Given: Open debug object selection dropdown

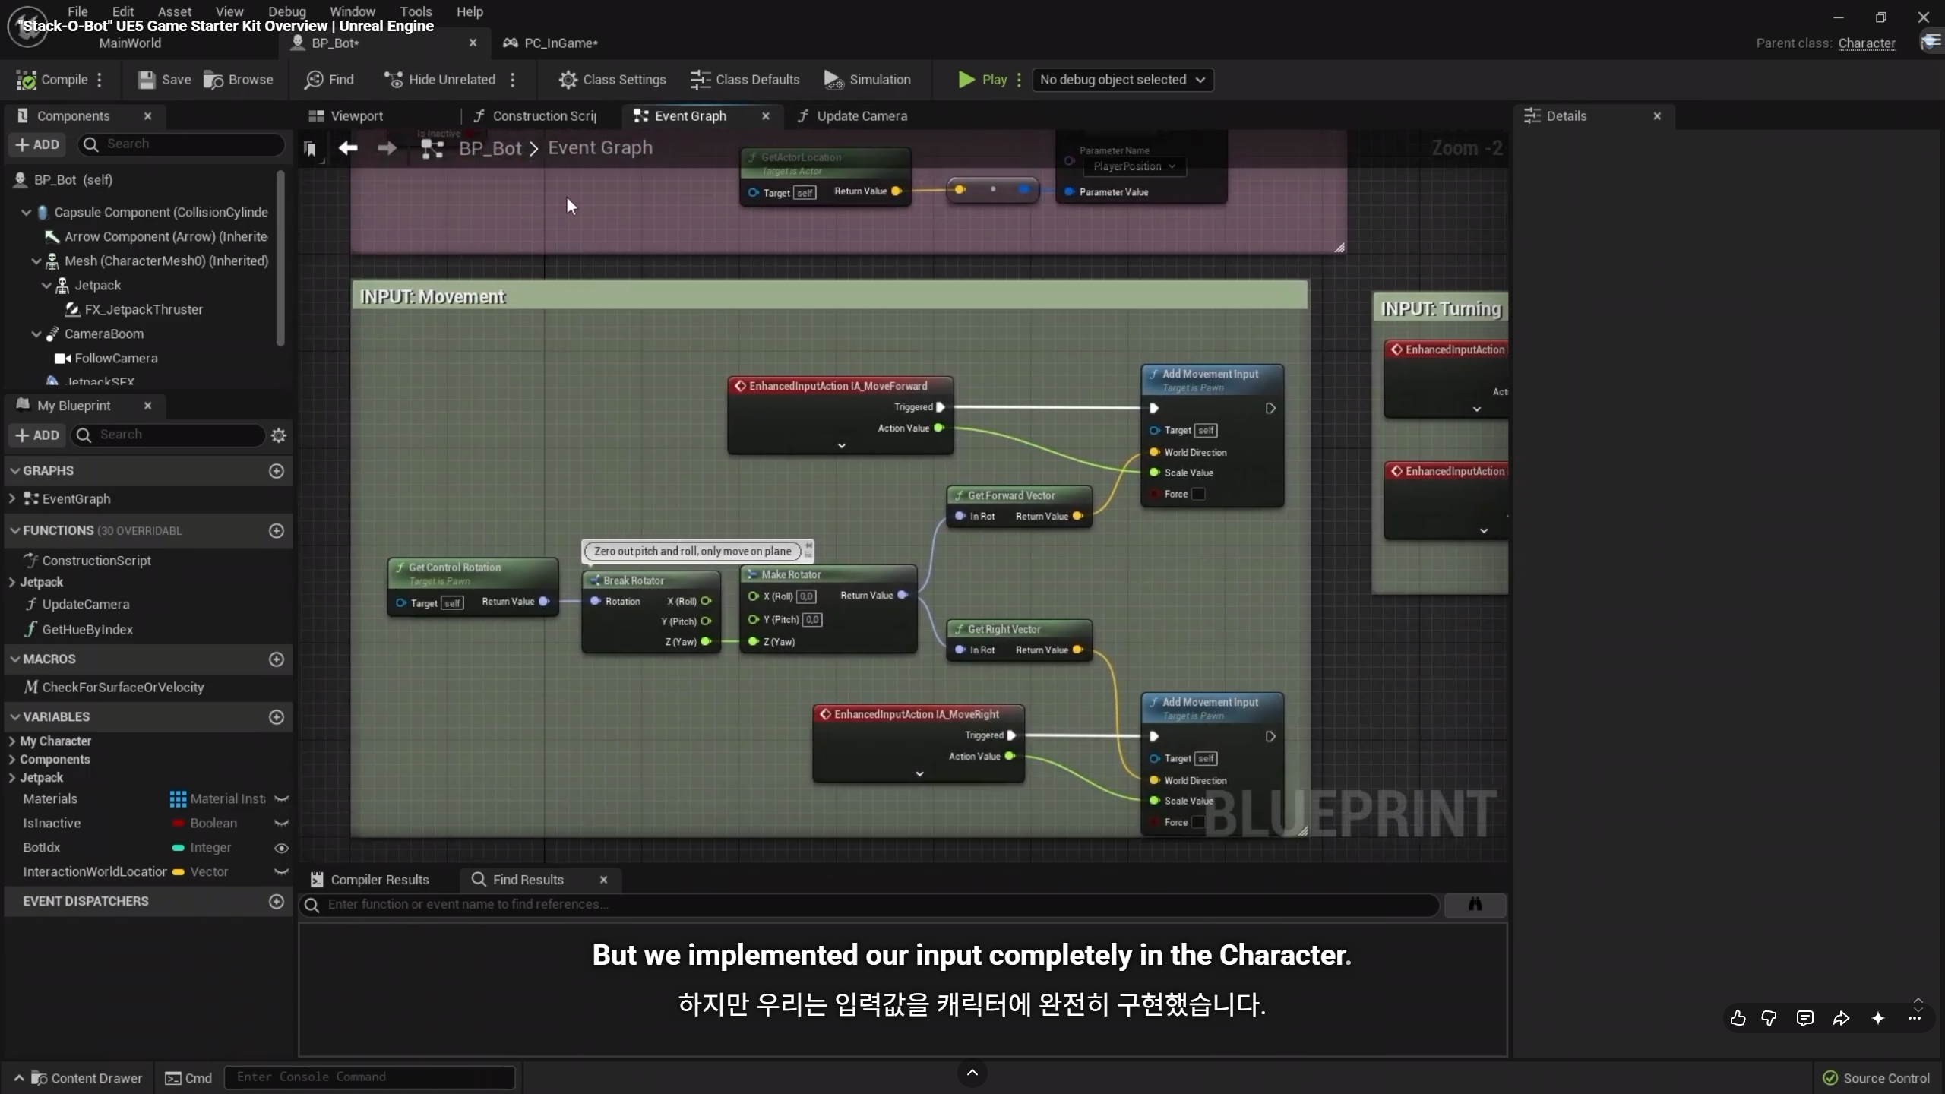Looking at the screenshot, I should point(1122,80).
